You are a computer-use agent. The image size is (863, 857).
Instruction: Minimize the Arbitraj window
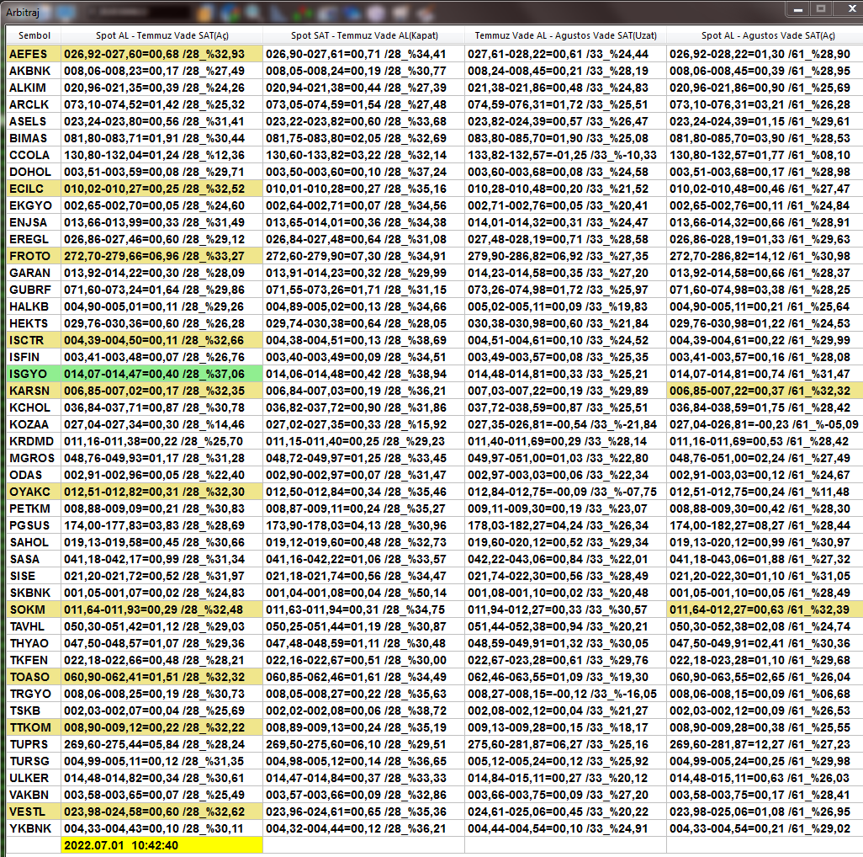click(798, 9)
